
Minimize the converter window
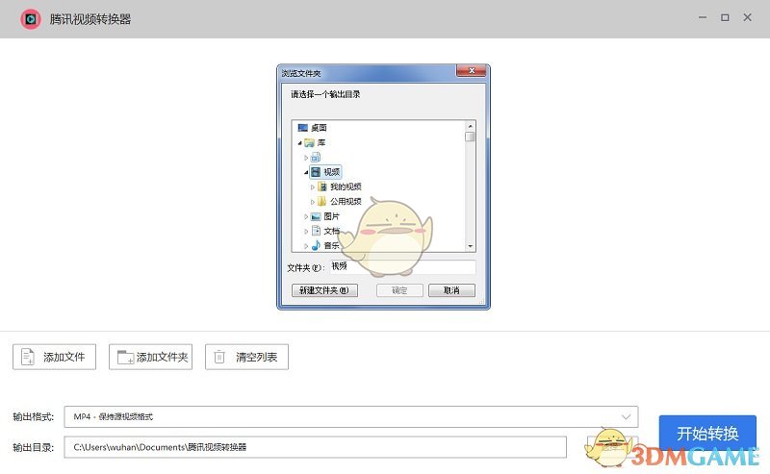703,17
